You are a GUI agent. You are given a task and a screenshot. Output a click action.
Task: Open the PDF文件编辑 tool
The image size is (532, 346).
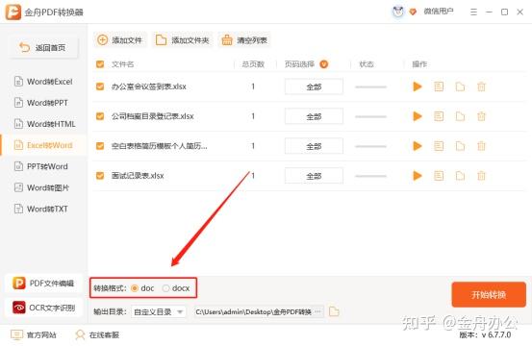click(x=43, y=283)
